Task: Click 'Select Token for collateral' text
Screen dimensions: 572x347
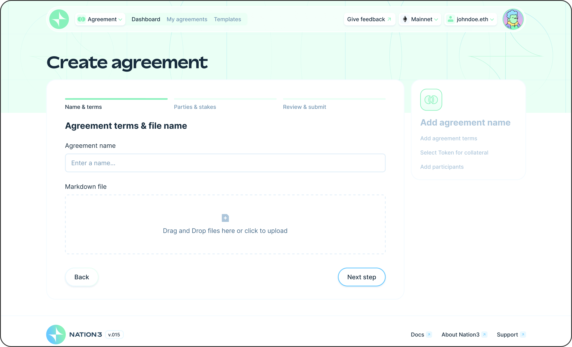Action: (454, 153)
